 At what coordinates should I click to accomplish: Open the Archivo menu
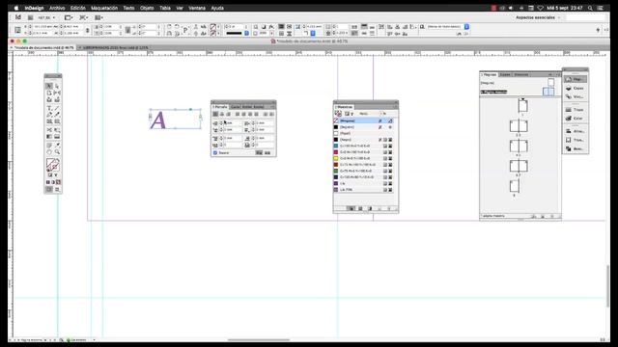pos(57,8)
